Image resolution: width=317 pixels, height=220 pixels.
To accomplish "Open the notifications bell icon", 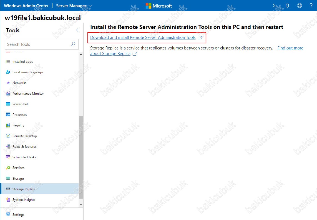I will click(x=287, y=6).
